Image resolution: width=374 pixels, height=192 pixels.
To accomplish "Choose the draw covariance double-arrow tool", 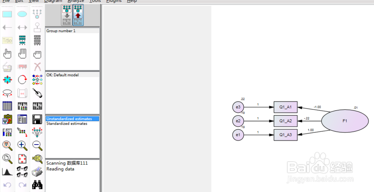I will click(x=22, y=27).
